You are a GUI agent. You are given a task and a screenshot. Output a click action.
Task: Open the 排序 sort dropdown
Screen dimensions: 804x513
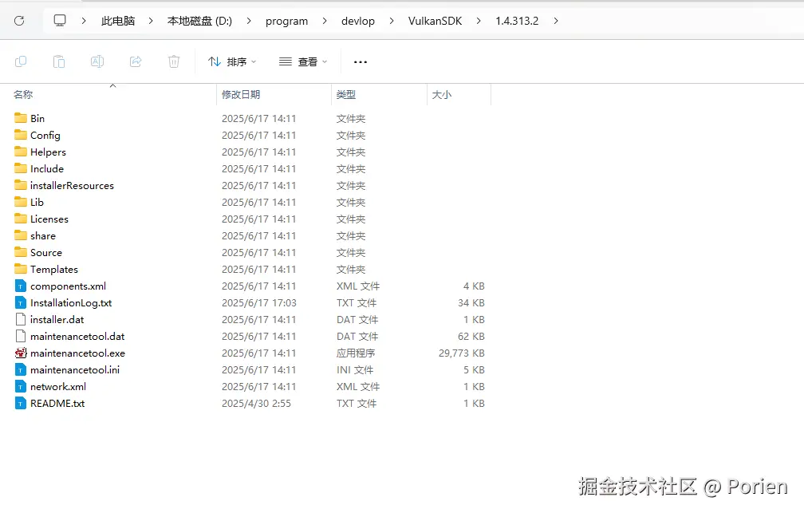(232, 61)
